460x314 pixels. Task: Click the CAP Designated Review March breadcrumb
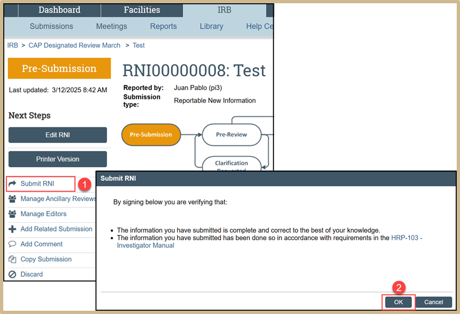pos(74,45)
